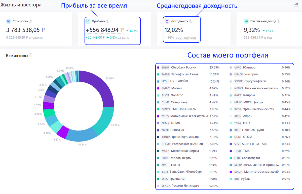The width and height of the screenshot is (302, 194).
Task: Click the 12,02% yield value
Action: (174, 30)
